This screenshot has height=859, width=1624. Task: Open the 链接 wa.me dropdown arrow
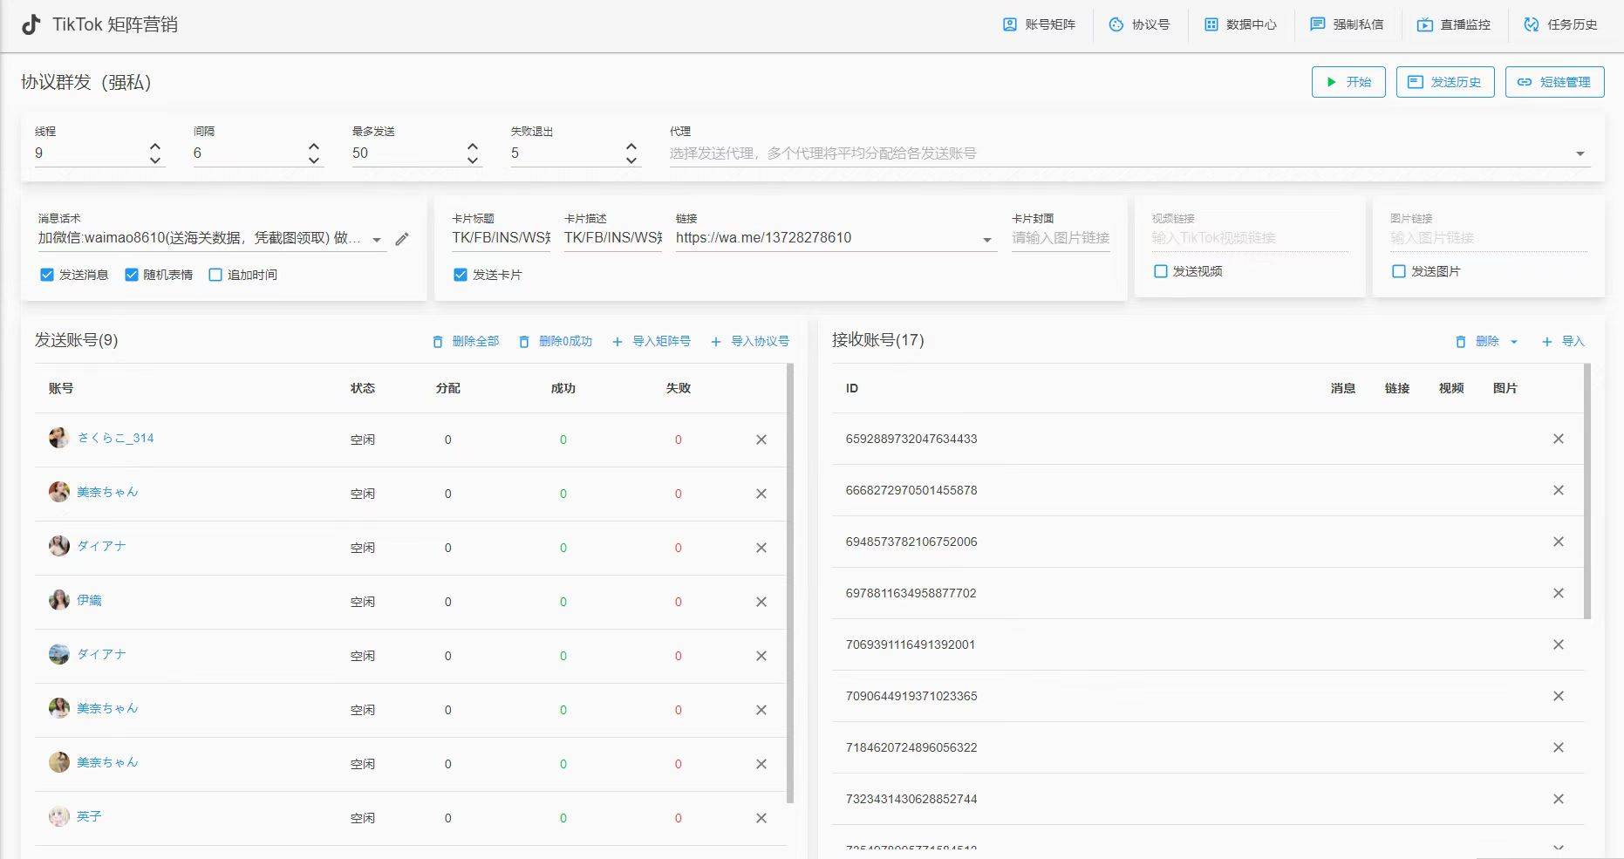[x=987, y=240]
